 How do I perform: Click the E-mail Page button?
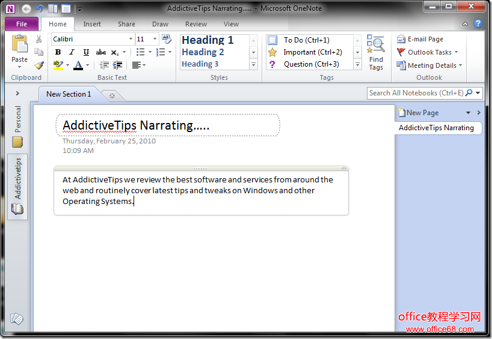click(420, 39)
